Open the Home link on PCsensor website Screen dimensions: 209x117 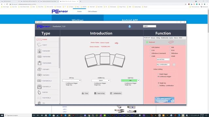pyautogui.click(x=79, y=12)
